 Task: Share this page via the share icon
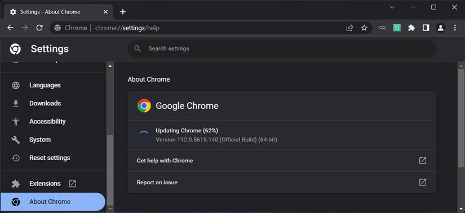click(x=349, y=28)
